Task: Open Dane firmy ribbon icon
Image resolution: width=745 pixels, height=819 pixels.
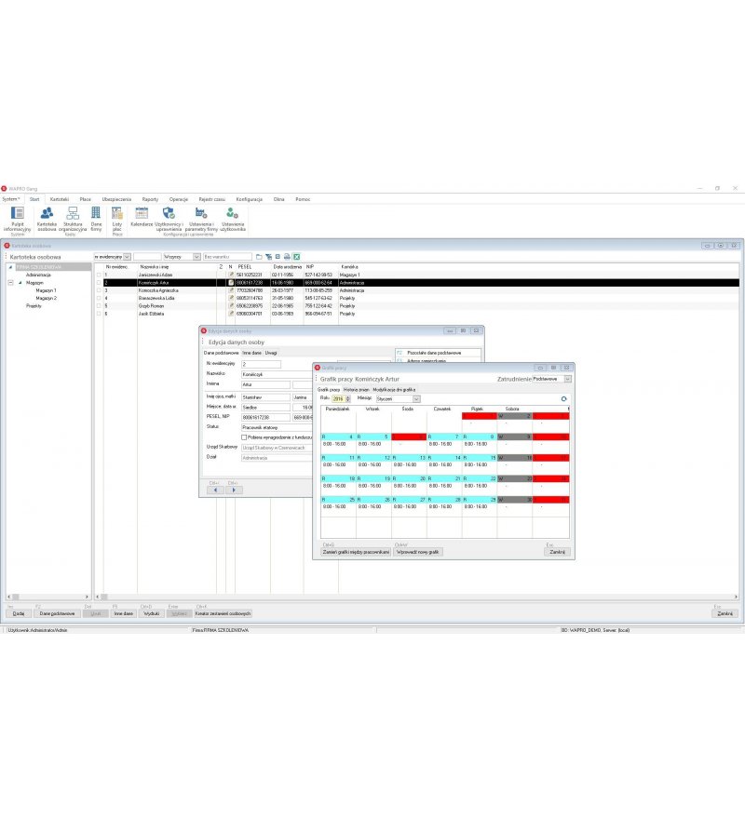Action: click(x=96, y=219)
